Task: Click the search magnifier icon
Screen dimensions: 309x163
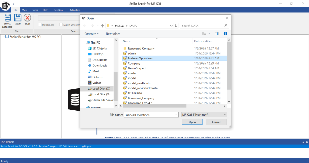Action: (226, 26)
